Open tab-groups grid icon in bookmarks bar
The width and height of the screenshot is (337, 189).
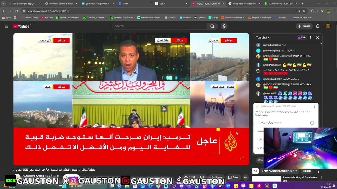click(15, 18)
